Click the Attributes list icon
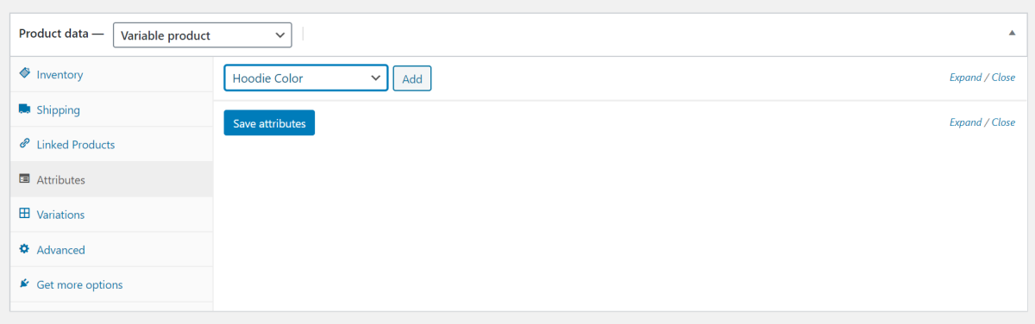Image resolution: width=1035 pixels, height=324 pixels. [x=24, y=179]
